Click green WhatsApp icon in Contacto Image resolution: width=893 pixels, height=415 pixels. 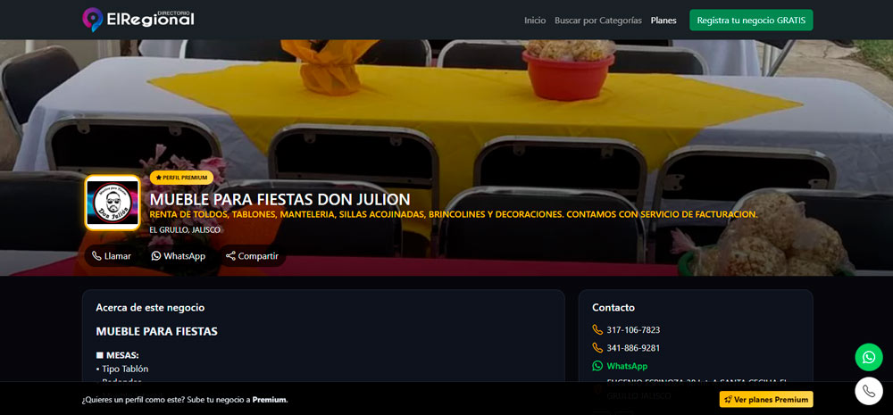597,366
